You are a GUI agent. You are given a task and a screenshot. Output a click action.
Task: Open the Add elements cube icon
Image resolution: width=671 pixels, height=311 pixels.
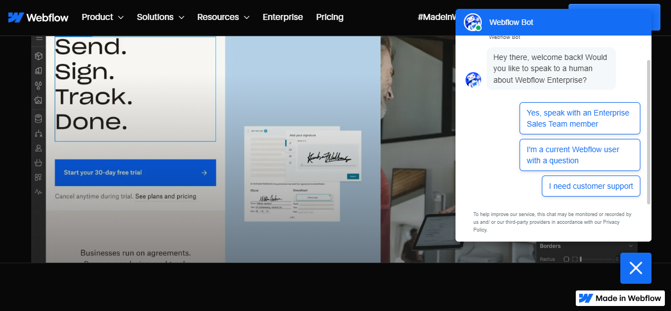tap(38, 56)
